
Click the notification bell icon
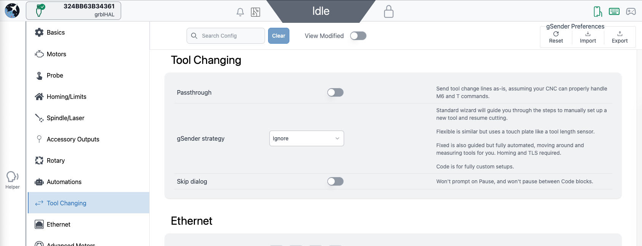coord(240,12)
